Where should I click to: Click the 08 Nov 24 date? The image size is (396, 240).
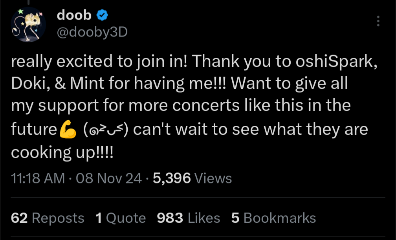108,178
